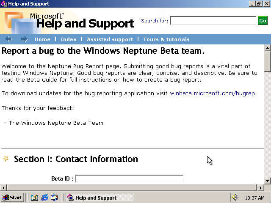Follow the winbeta.microsoft.com/bugrep link
Image resolution: width=271 pixels, height=203 pixels.
213,93
